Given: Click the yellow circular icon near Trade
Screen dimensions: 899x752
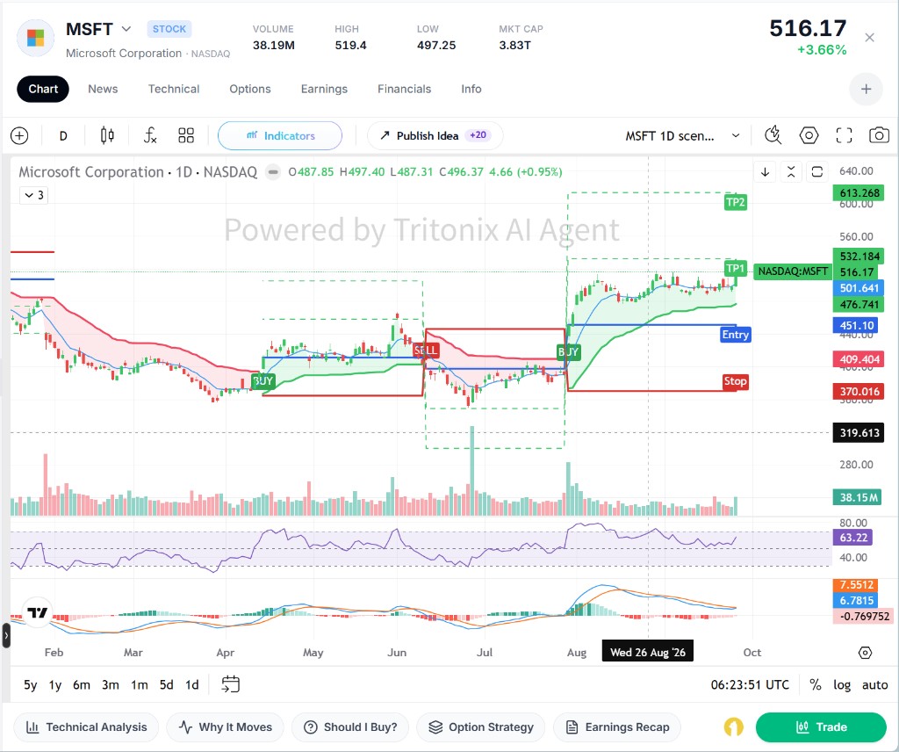Looking at the screenshot, I should pos(733,727).
